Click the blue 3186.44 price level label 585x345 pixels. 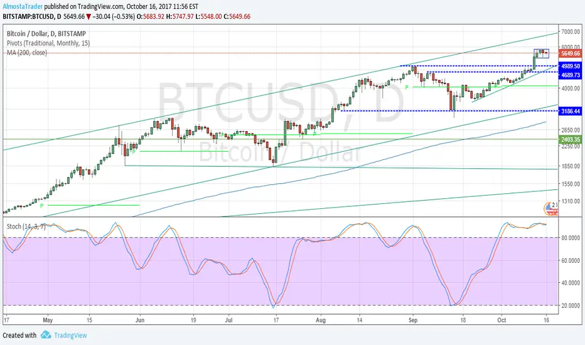coord(571,111)
